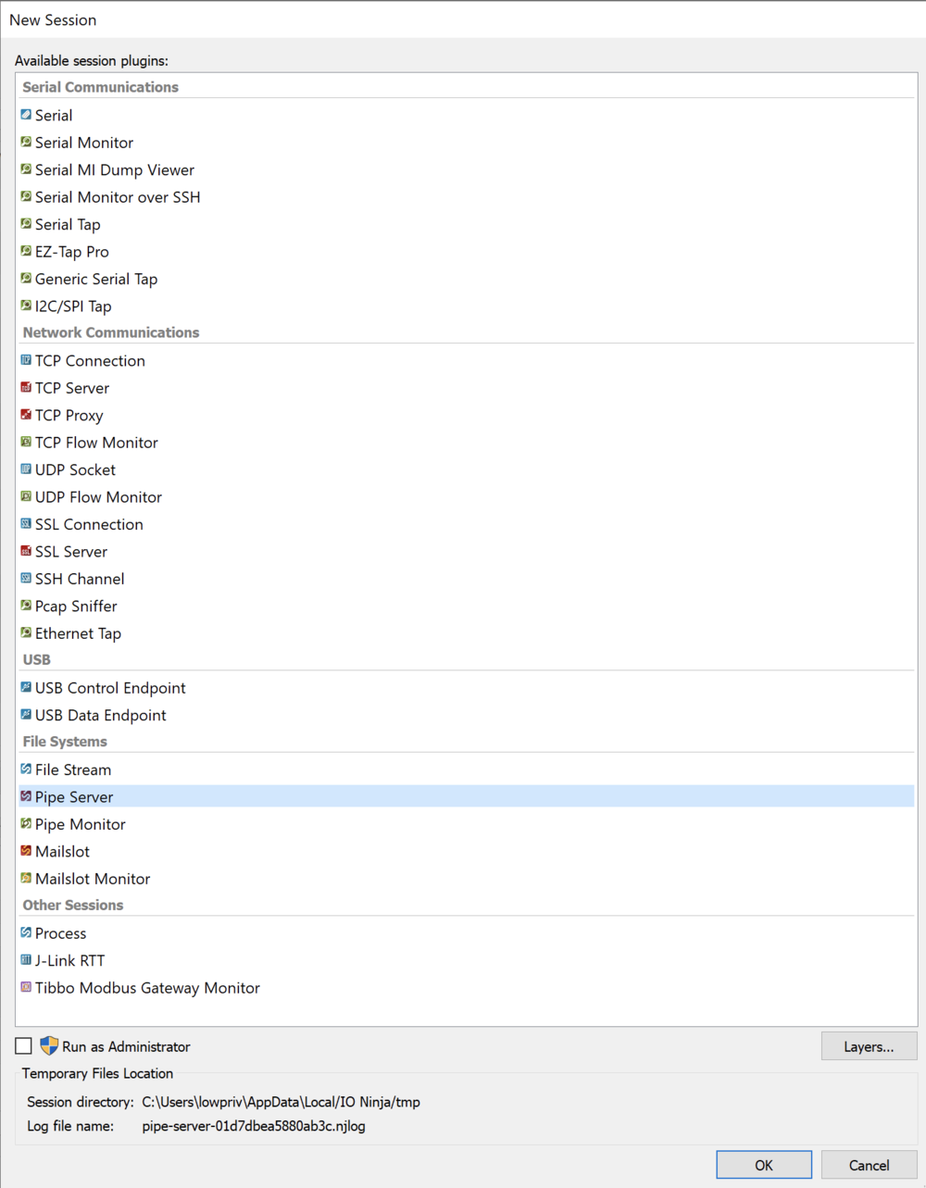Click the Serial MI Dump Viewer icon
This screenshot has height=1188, width=926.
pos(26,169)
